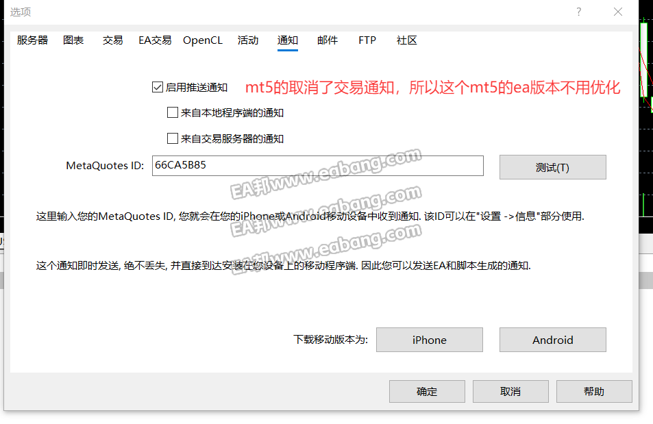This screenshot has height=424, width=653.
Task: Open the 社区 tab
Action: (x=406, y=40)
